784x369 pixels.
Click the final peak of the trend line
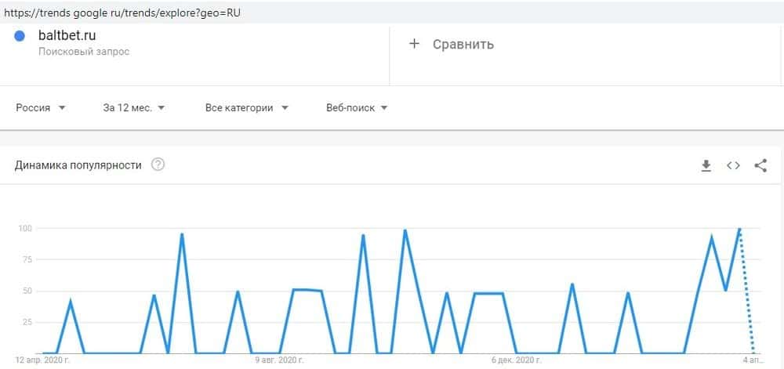click(739, 230)
